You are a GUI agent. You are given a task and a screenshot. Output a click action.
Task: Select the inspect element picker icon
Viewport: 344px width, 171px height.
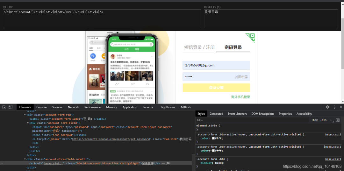(4, 107)
